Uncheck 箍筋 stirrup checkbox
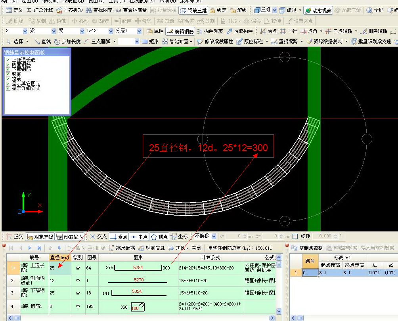 8,74
